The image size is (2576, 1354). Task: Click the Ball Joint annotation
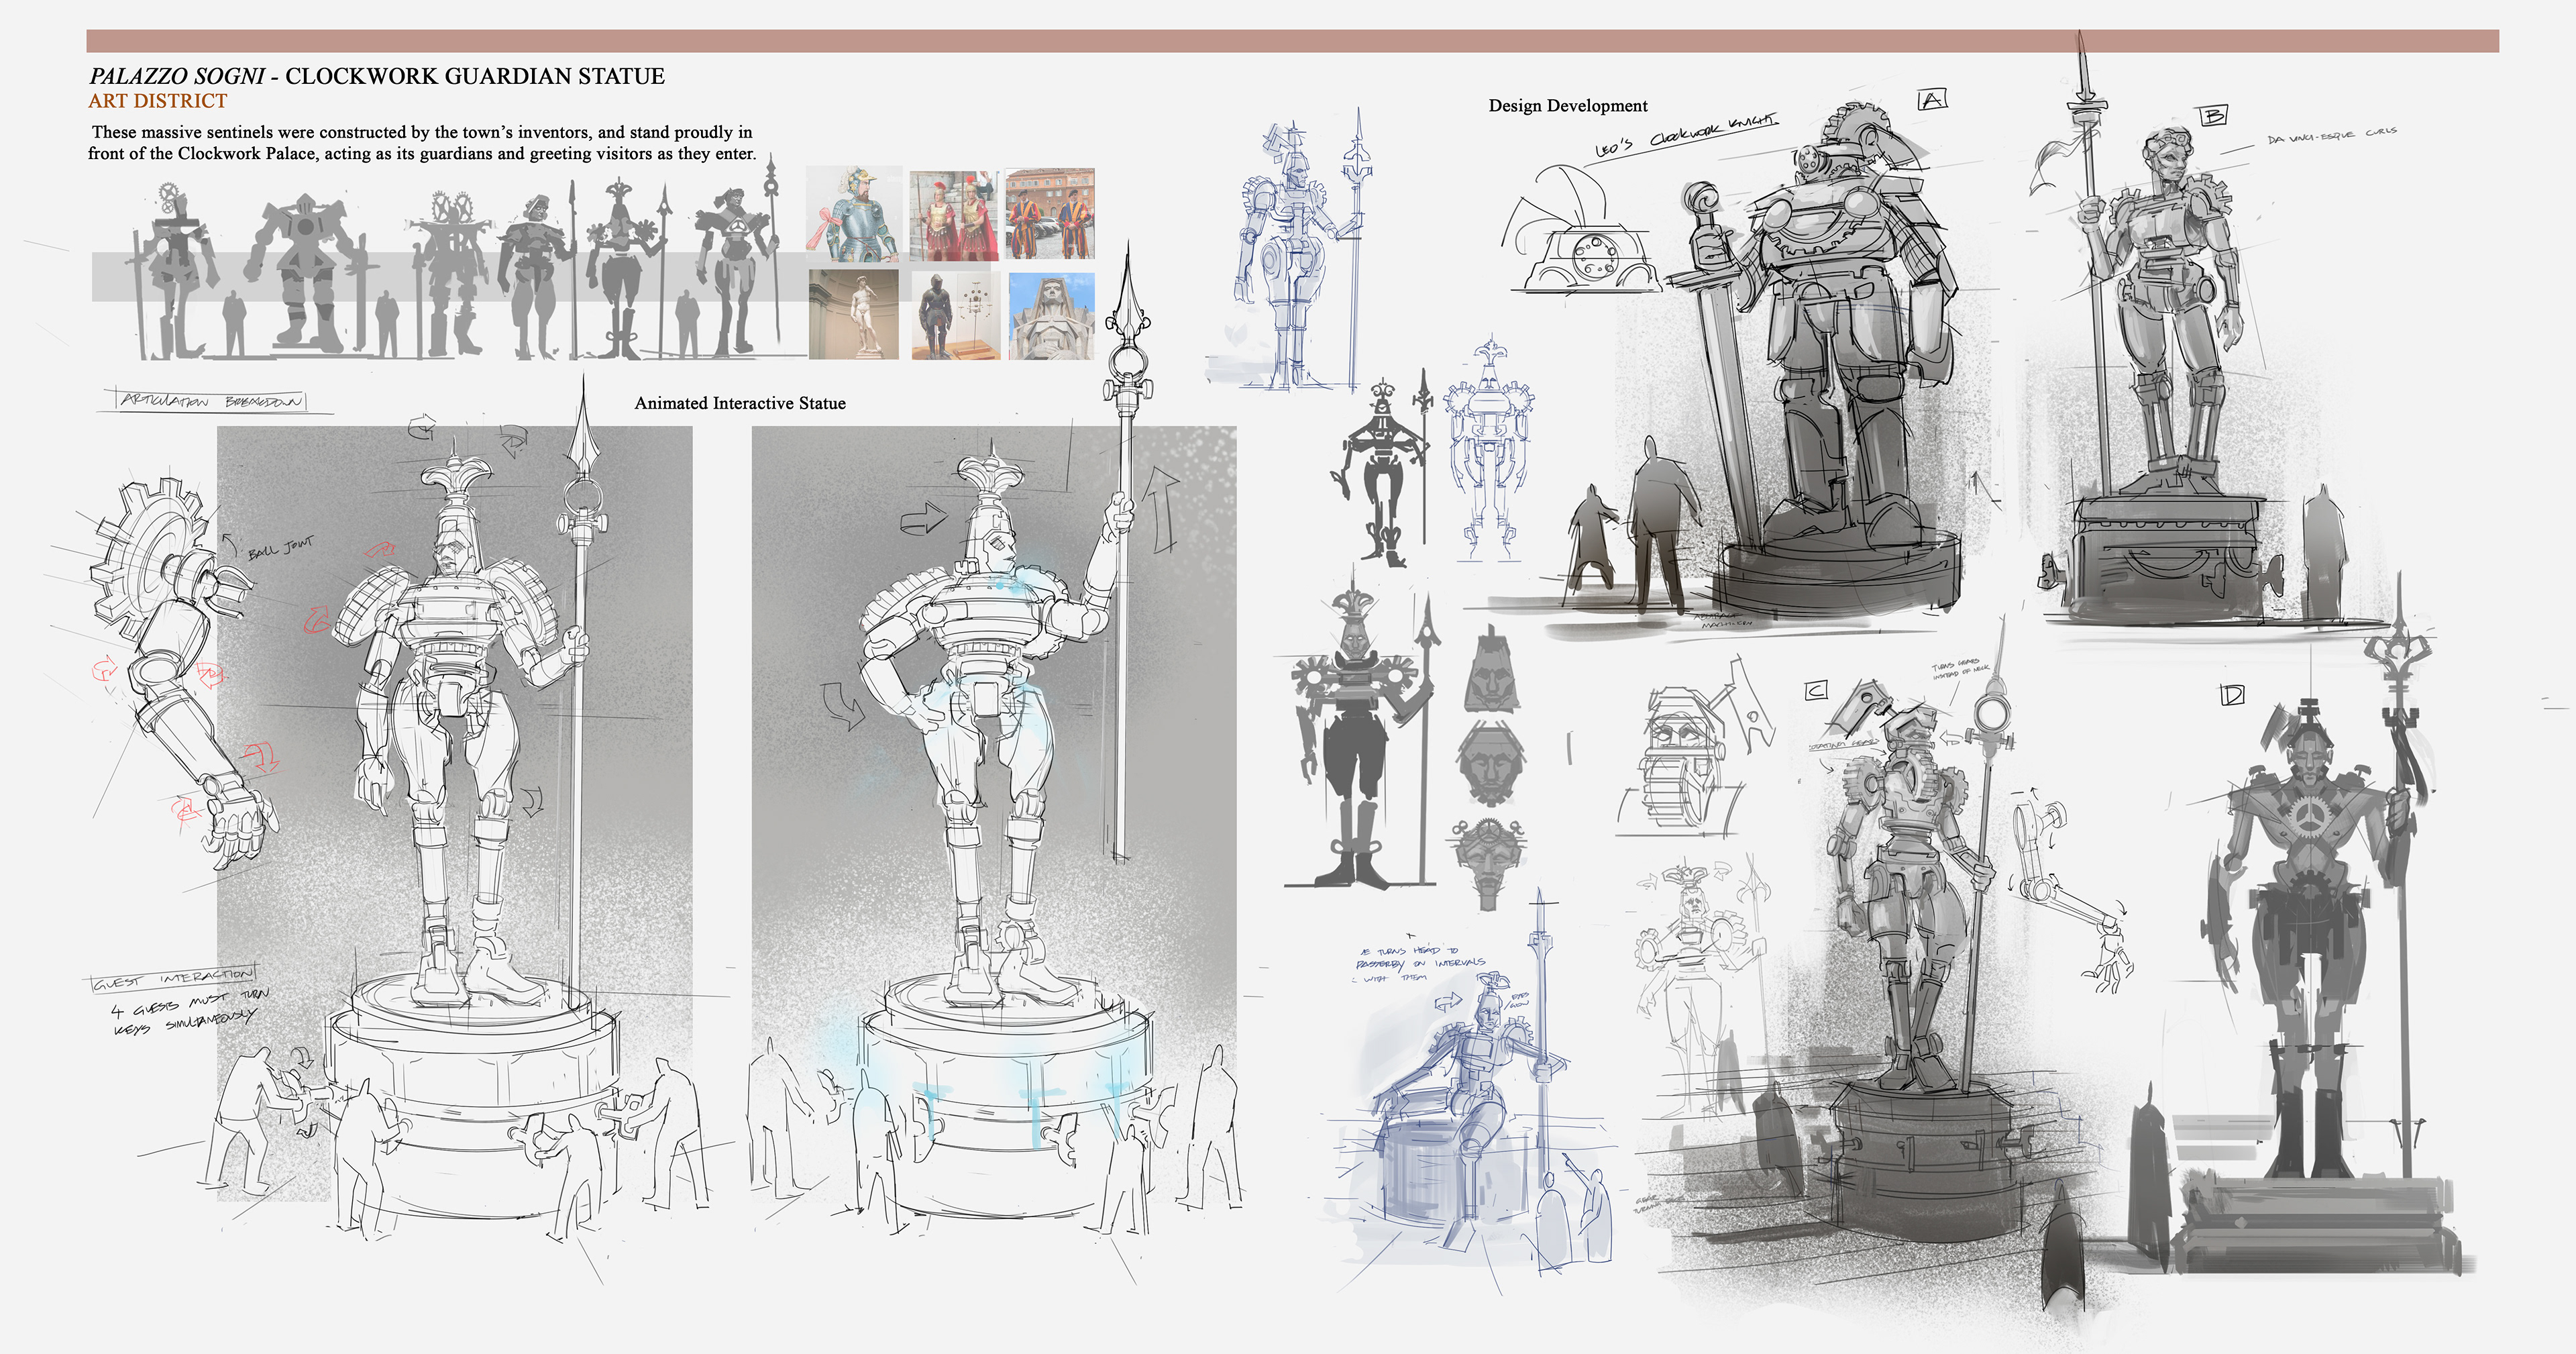click(280, 546)
